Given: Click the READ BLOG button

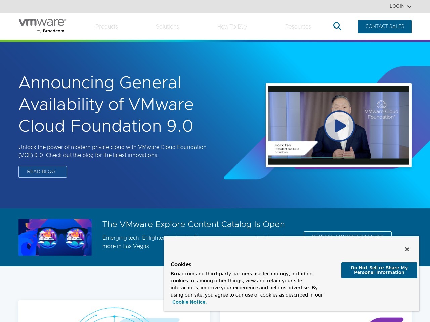Looking at the screenshot, I should pos(42,172).
